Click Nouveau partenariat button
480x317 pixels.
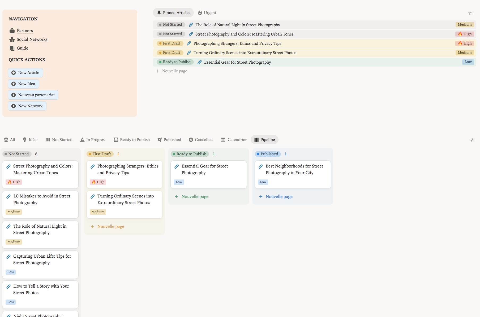[x=33, y=95]
